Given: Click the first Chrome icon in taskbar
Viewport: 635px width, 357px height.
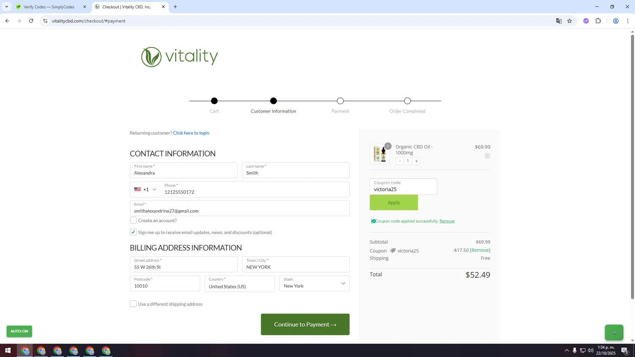Looking at the screenshot, I should point(25,351).
